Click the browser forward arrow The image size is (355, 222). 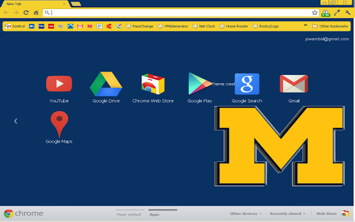pyautogui.click(x=16, y=13)
